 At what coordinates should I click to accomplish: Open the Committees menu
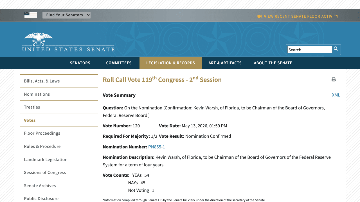click(119, 63)
